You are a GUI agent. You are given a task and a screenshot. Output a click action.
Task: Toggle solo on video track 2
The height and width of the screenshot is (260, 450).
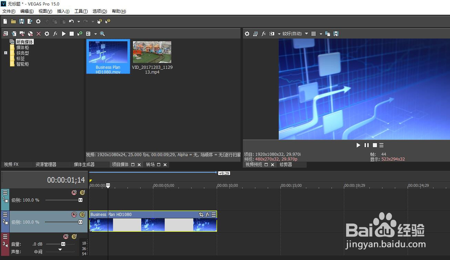[82, 214]
